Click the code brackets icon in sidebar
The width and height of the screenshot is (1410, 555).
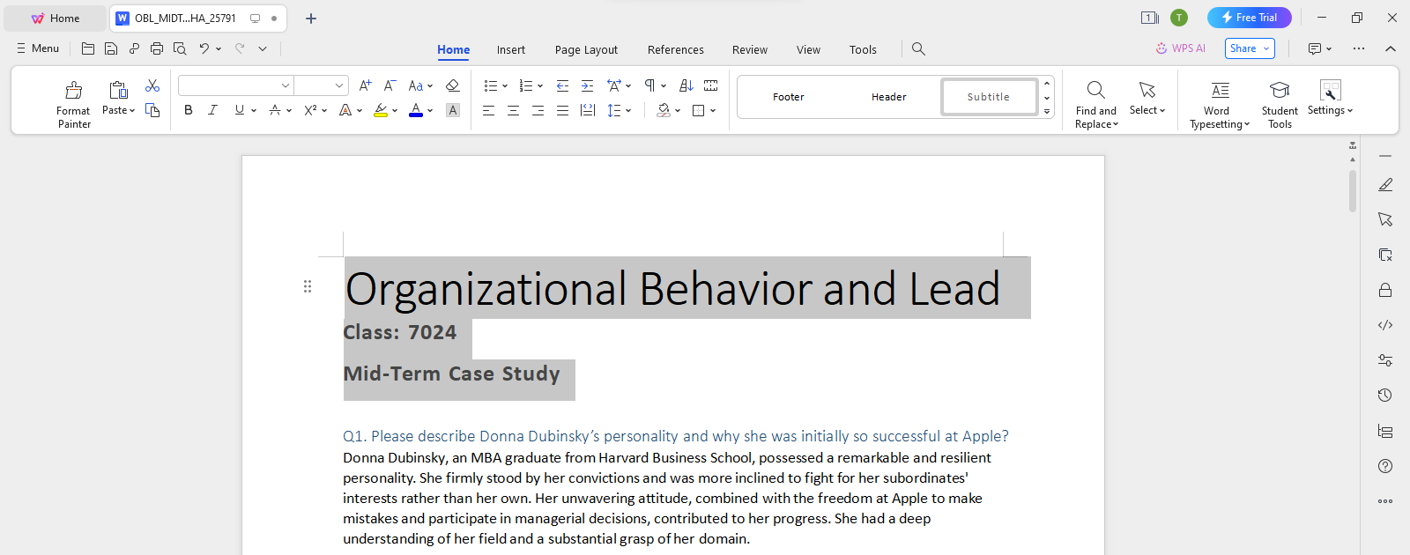pos(1385,325)
